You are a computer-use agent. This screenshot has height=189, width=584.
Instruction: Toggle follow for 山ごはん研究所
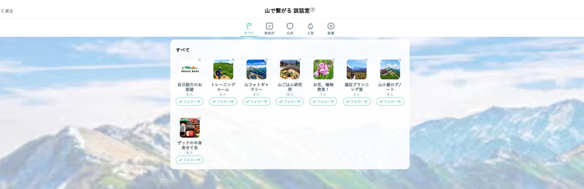[290, 102]
